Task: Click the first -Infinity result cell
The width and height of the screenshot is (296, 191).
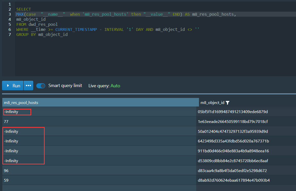Action: (x=11, y=112)
